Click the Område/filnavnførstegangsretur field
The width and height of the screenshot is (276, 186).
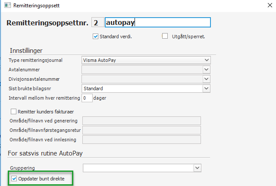141,130
